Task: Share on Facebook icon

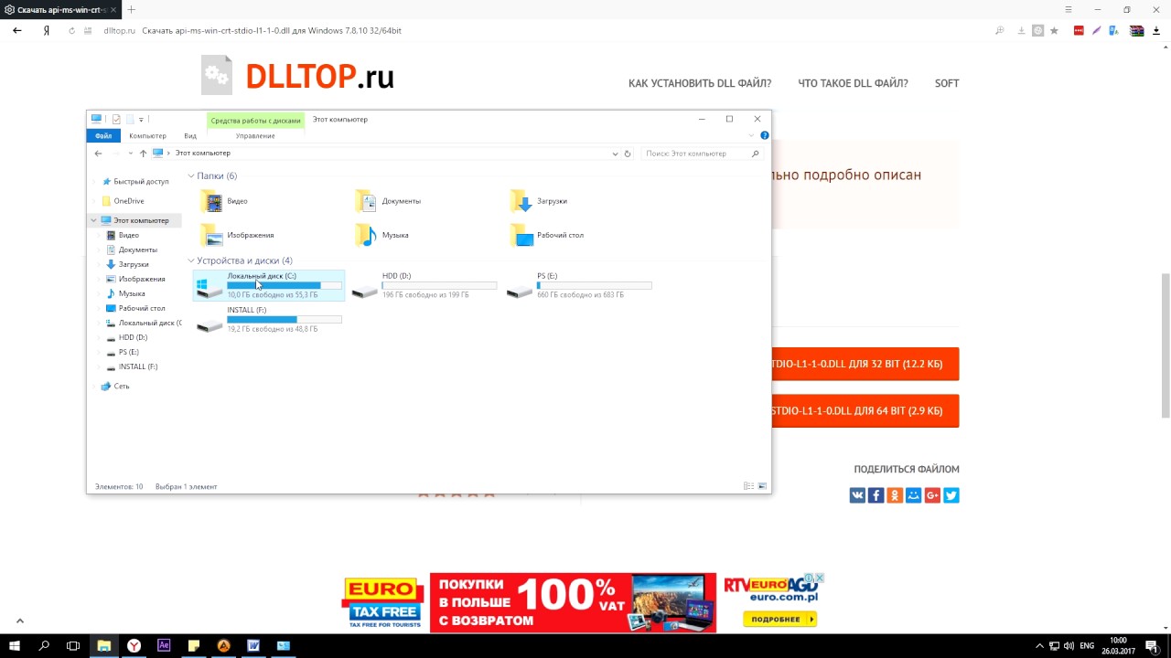Action: pyautogui.click(x=876, y=495)
